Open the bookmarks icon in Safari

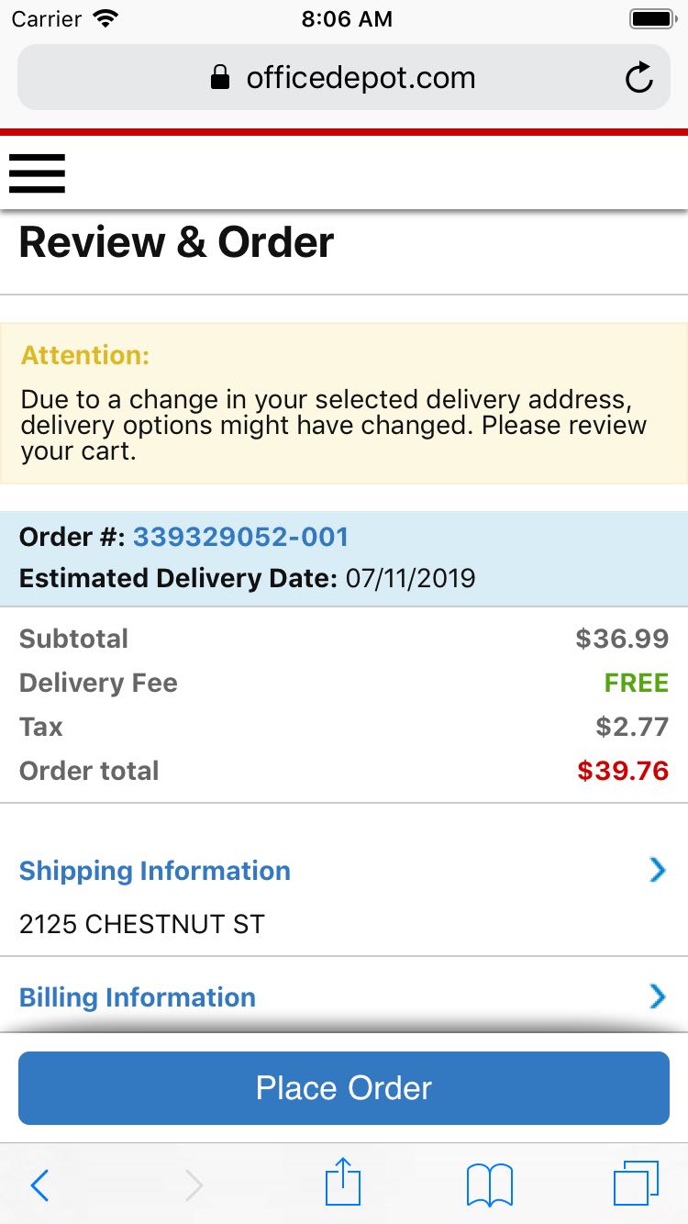click(x=489, y=1184)
